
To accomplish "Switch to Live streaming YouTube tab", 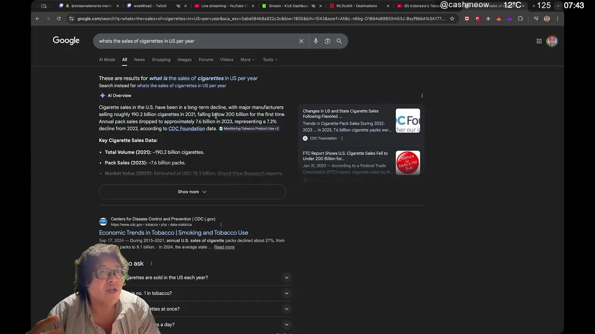I will pyautogui.click(x=223, y=6).
